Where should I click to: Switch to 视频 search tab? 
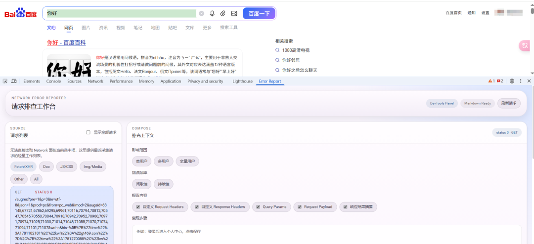coord(121,28)
